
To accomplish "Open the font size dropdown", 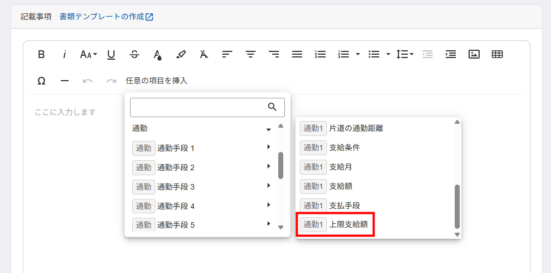I will point(89,54).
